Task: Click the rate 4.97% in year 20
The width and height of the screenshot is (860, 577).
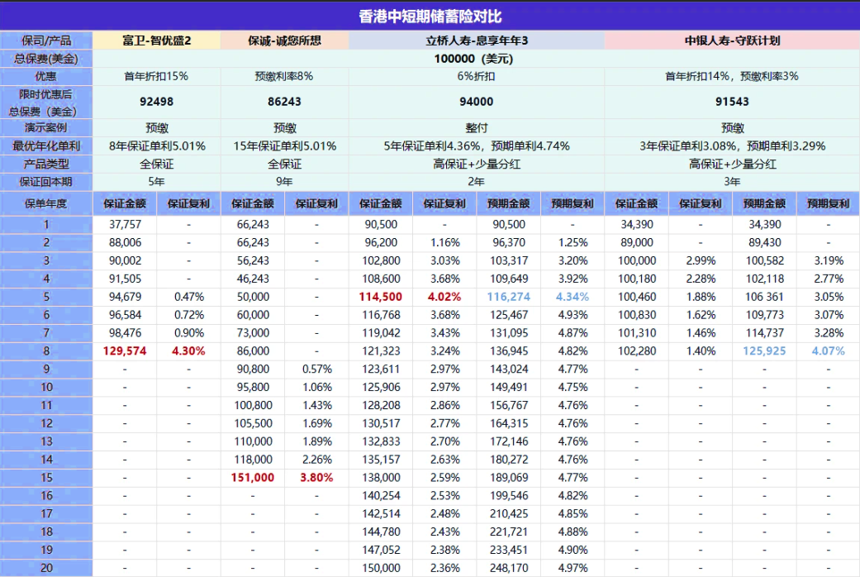Action: coord(573,568)
